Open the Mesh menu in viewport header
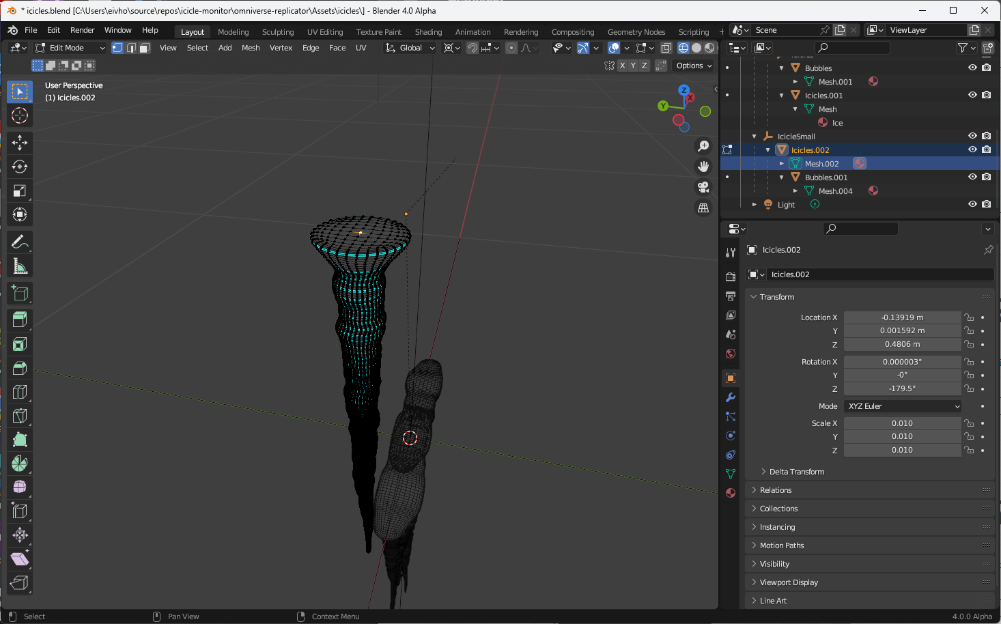 [251, 48]
